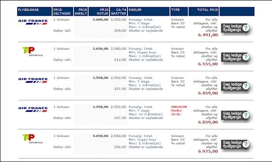
Task: Click the question mark icon for the 6.975,00 fare
Action: [246, 144]
